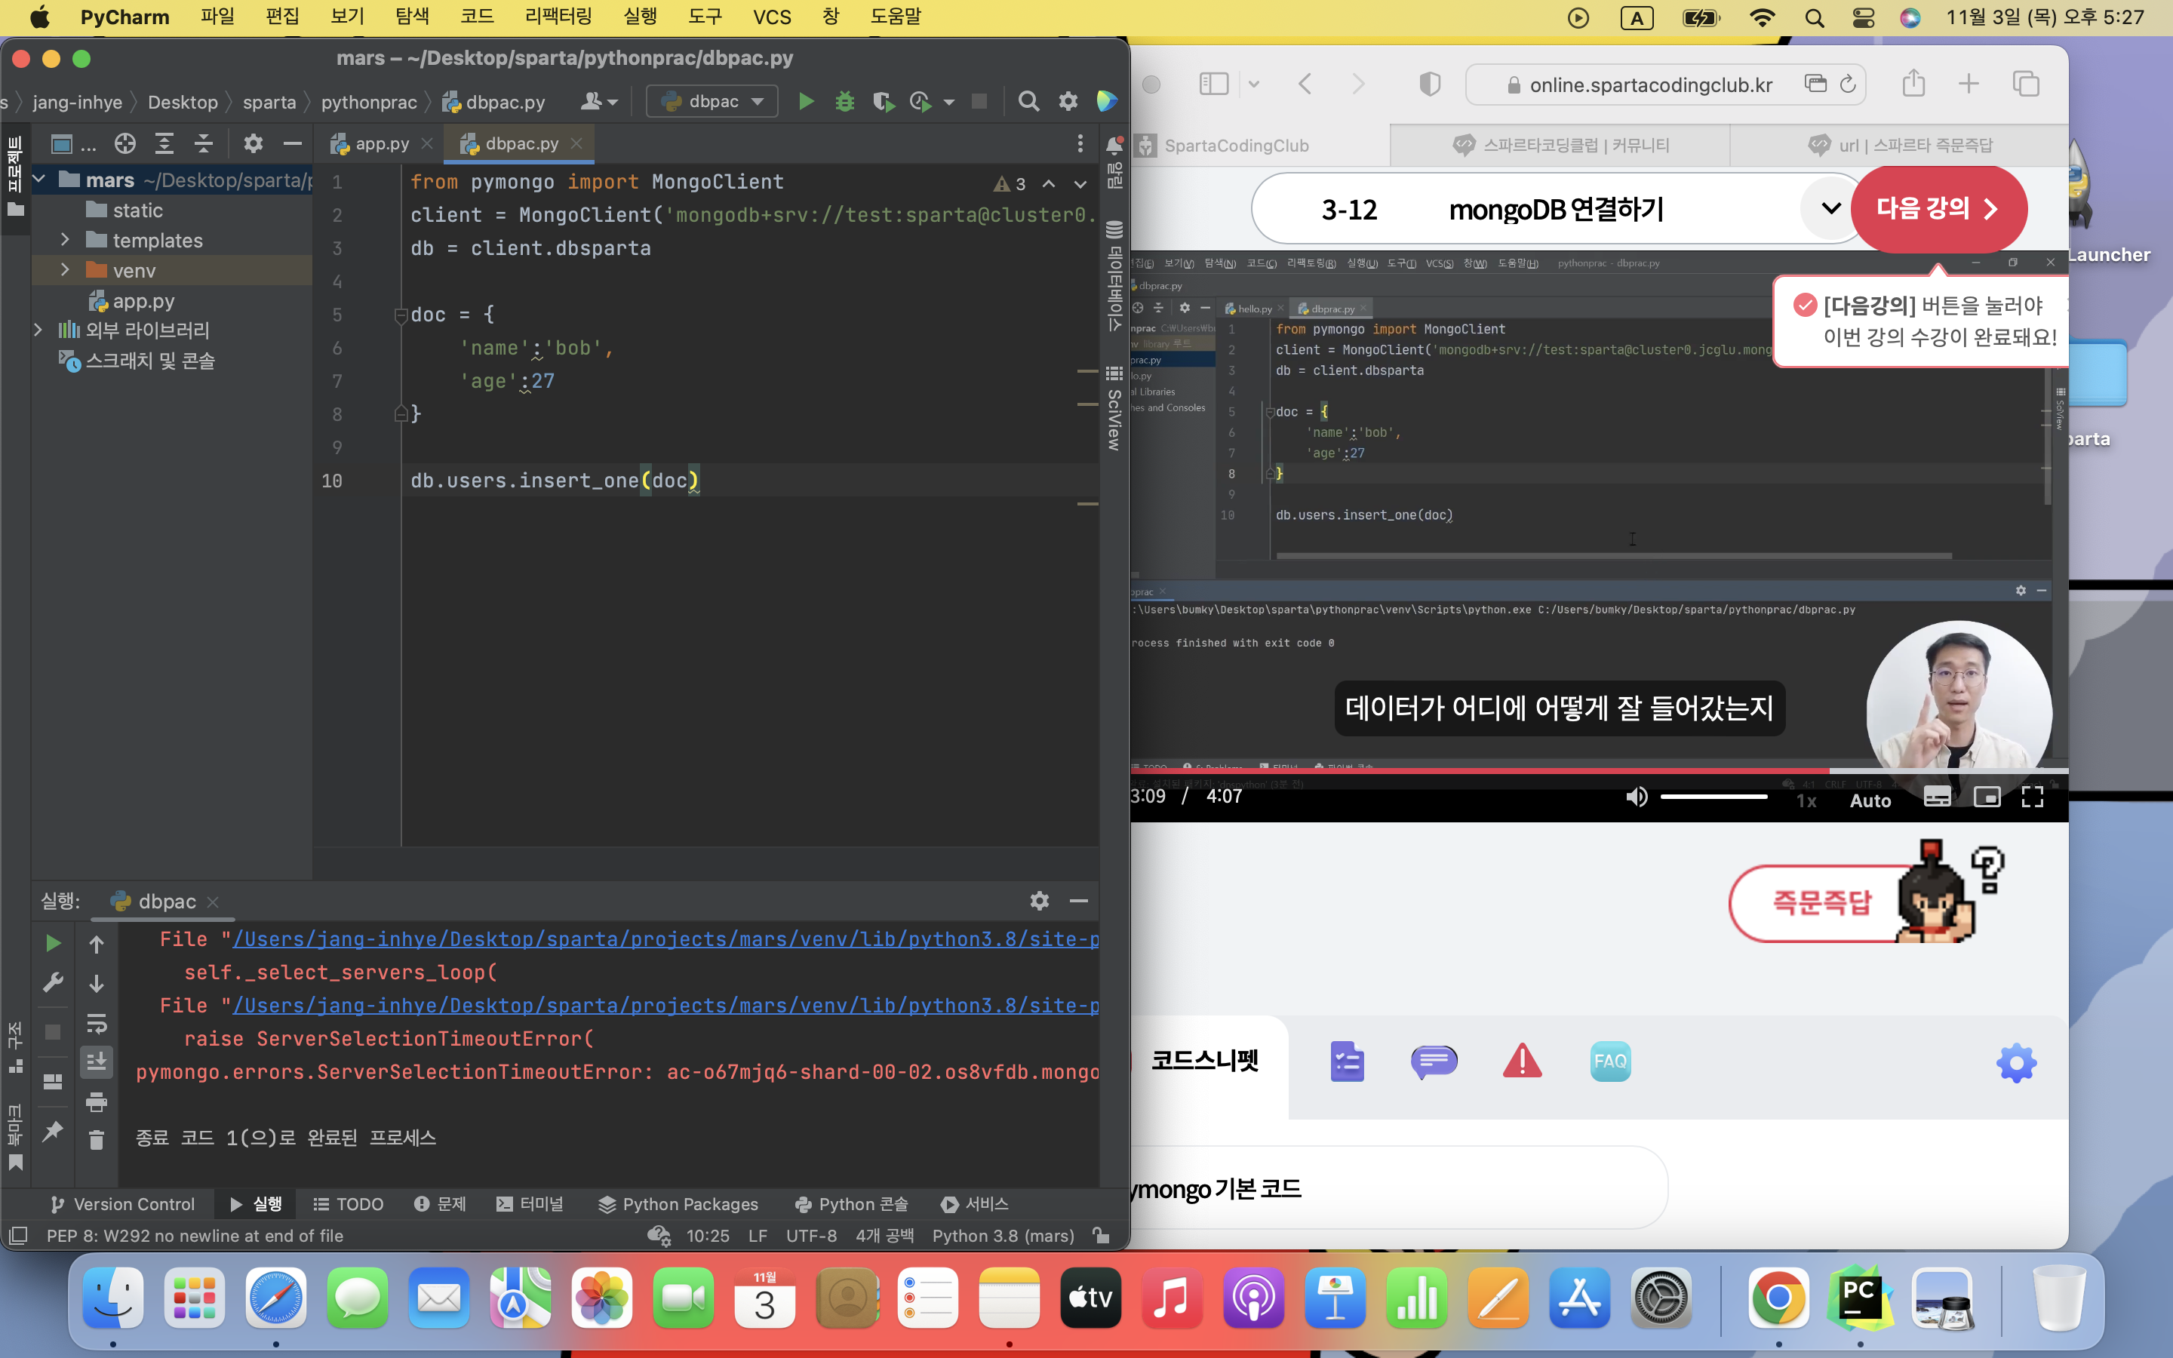Rerun dbpac from the run panel
2173x1358 pixels.
coord(53,942)
